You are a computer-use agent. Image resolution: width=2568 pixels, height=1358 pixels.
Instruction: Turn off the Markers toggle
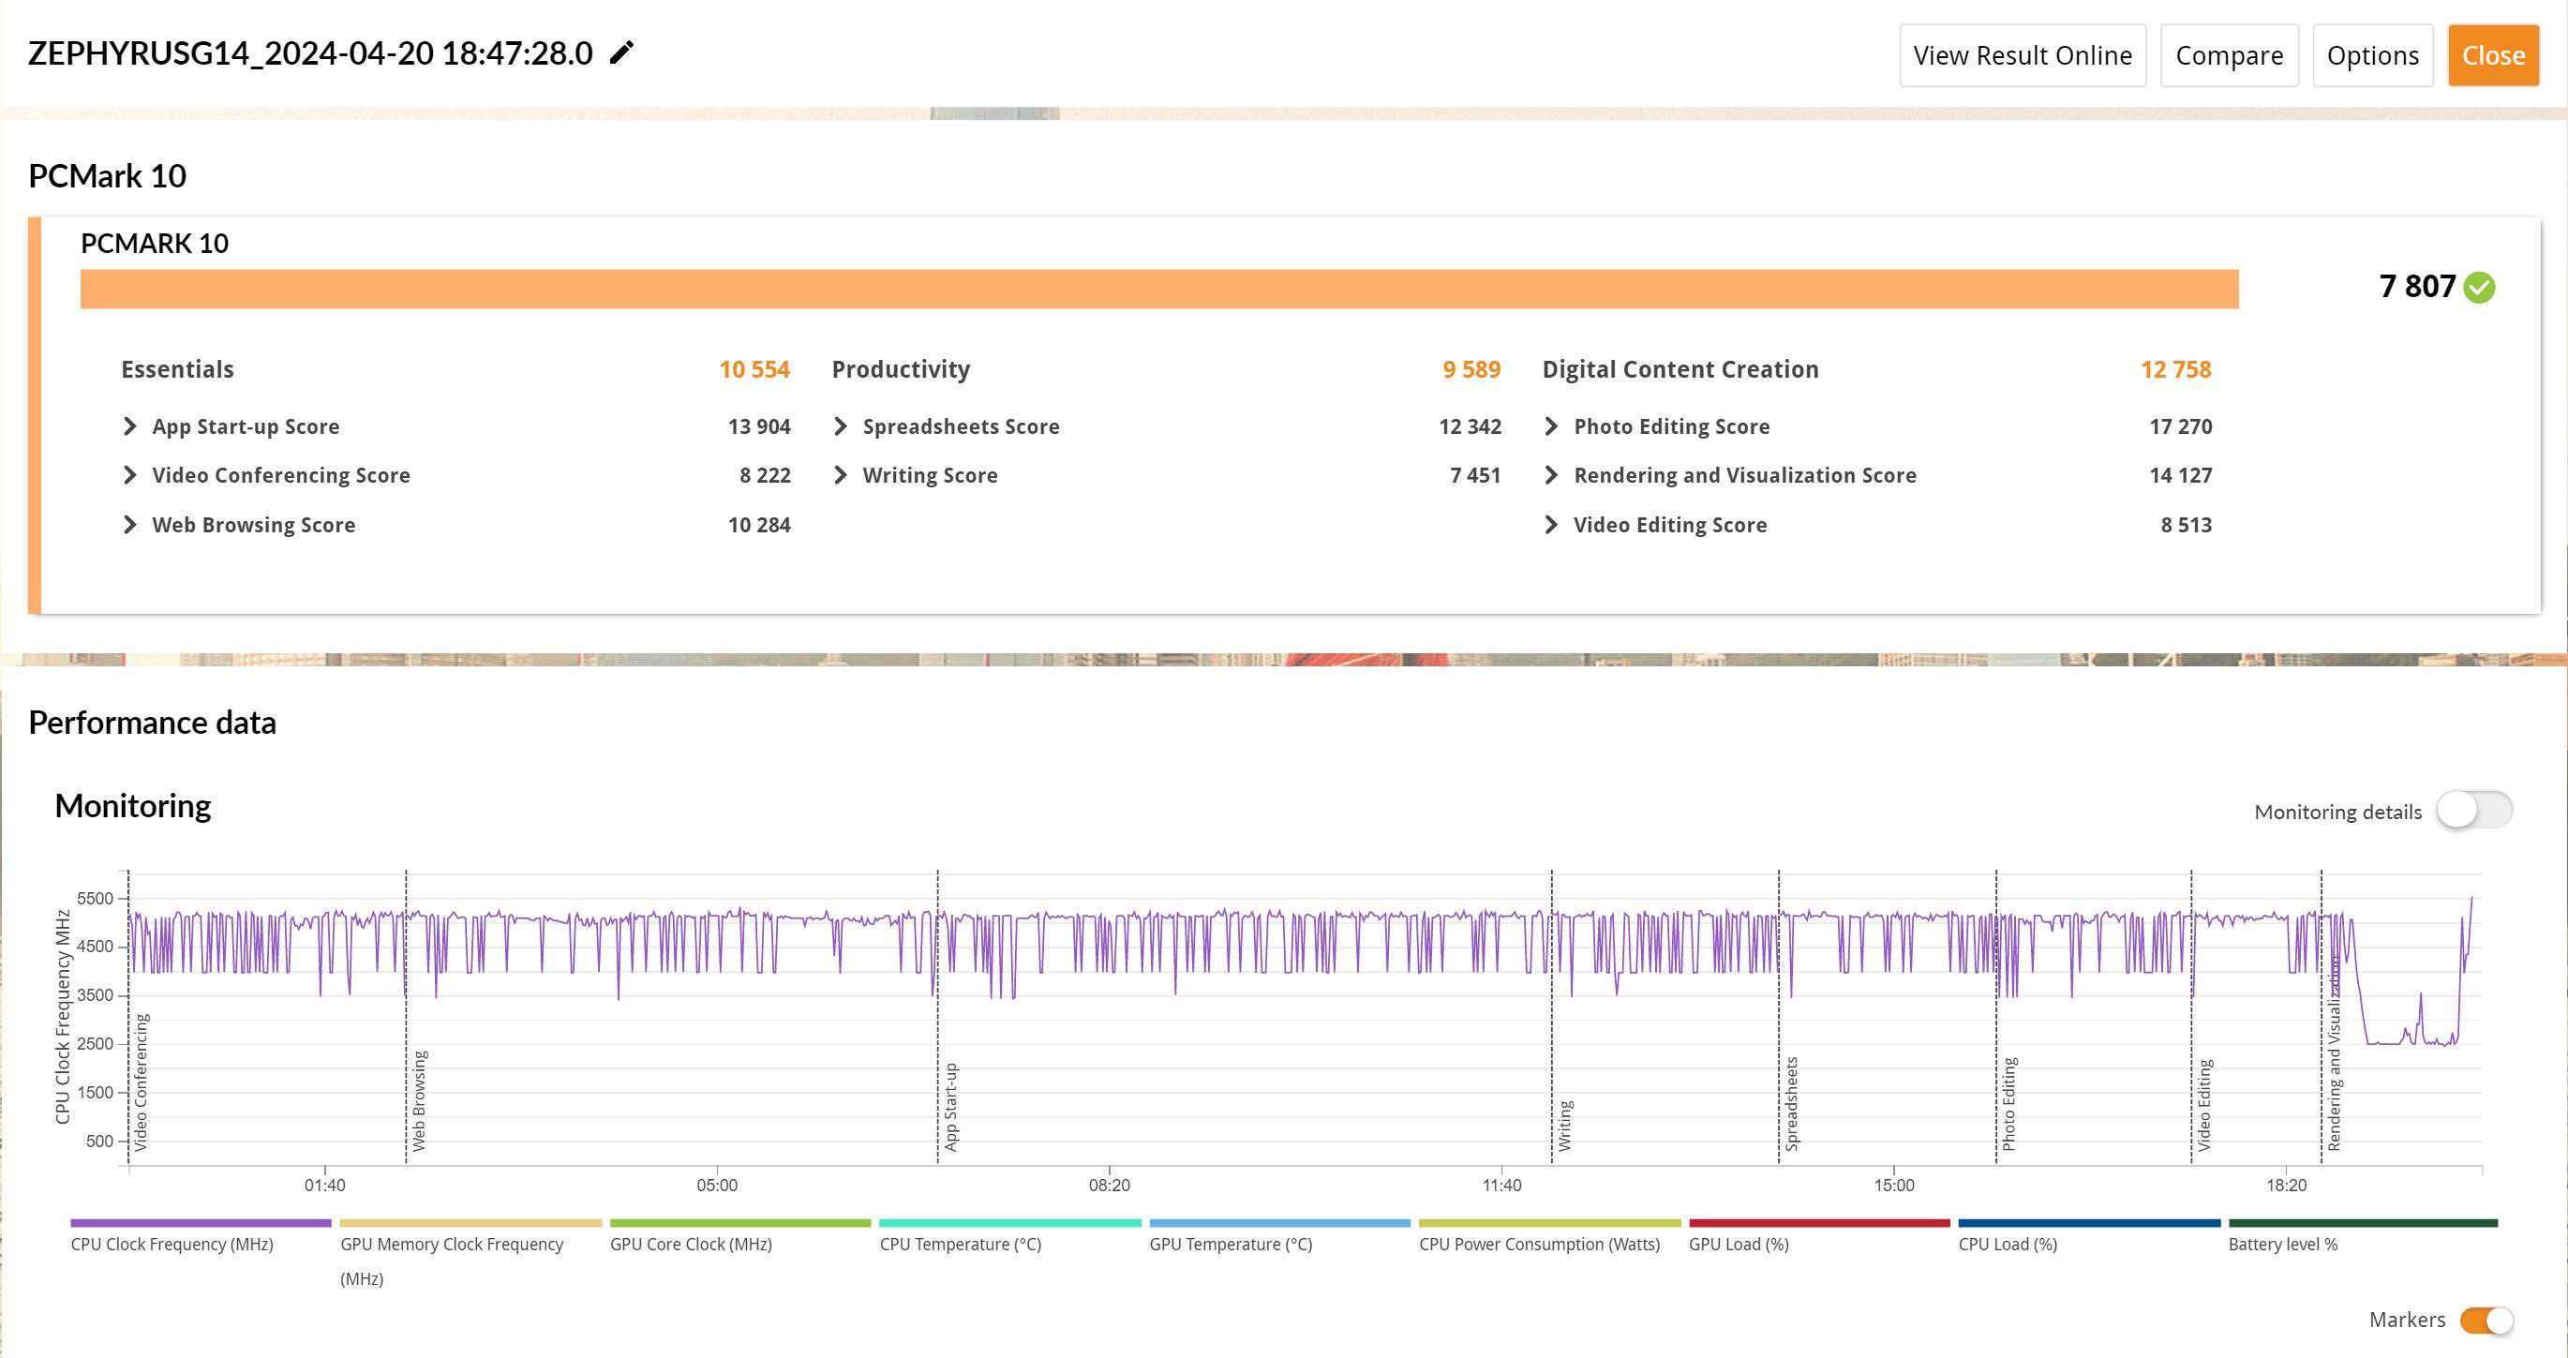point(2486,1321)
